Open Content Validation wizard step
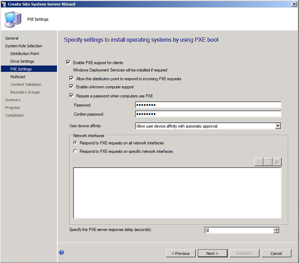Screen dimensions: 299x263 [x=26, y=84]
